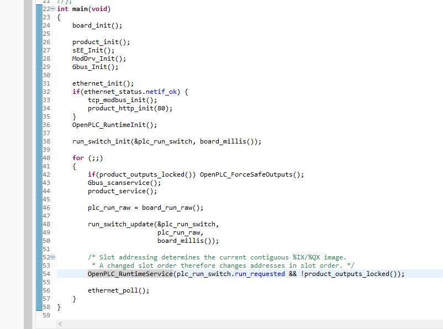Click the horizontal scrollbar left arrow

tap(60, 323)
